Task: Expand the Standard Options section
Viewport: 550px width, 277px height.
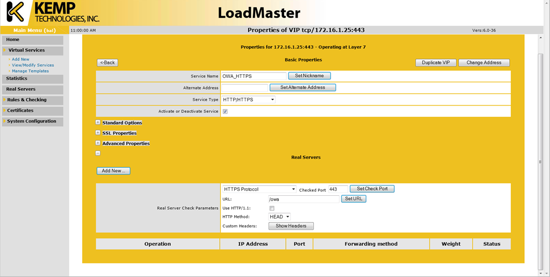Action: pyautogui.click(x=98, y=123)
